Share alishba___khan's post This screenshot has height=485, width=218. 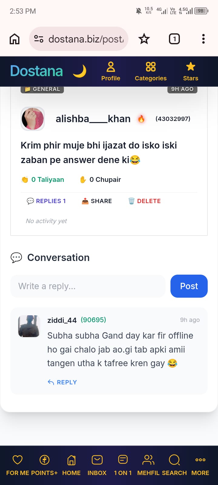[x=97, y=201]
